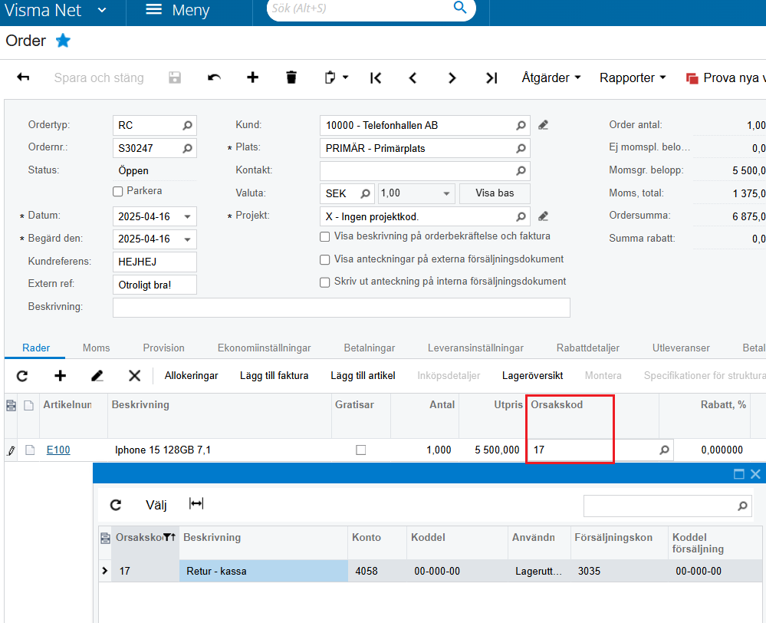Enable Visa beskrivning på orderbekräftelse och faktura

pos(325,237)
